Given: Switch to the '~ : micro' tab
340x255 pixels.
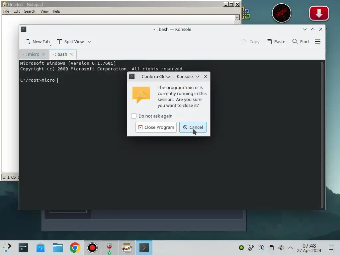Looking at the screenshot, I should pos(31,54).
